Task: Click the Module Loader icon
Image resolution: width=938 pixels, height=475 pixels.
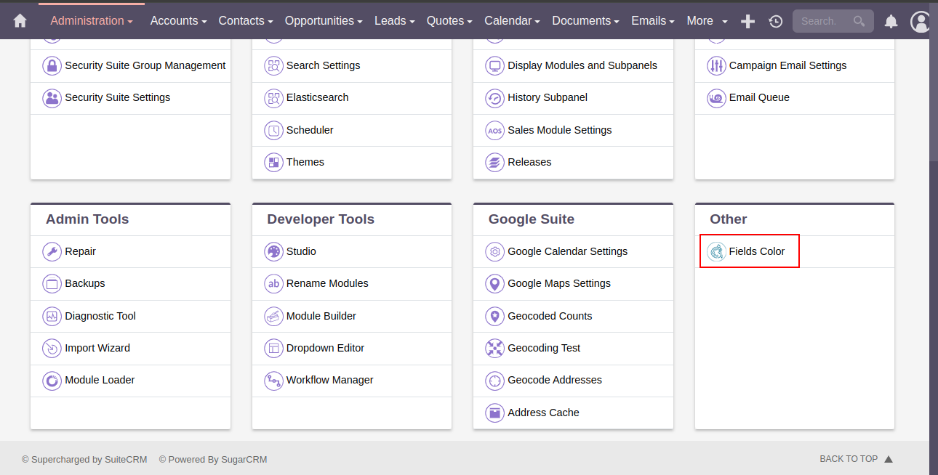Action: 52,380
